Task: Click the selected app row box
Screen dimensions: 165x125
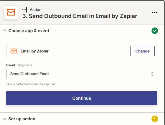Action: click(x=82, y=51)
